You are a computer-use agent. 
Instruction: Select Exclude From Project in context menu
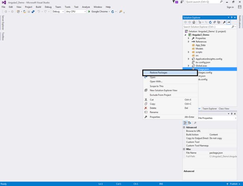pyautogui.click(x=170, y=95)
